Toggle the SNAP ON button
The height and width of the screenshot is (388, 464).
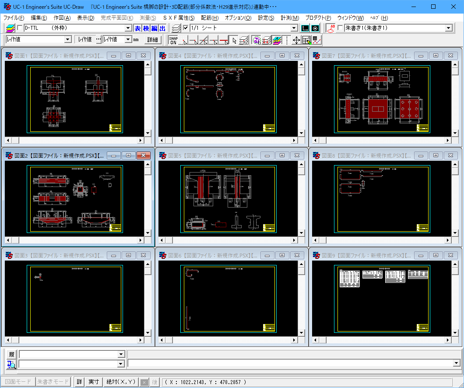[173, 40]
